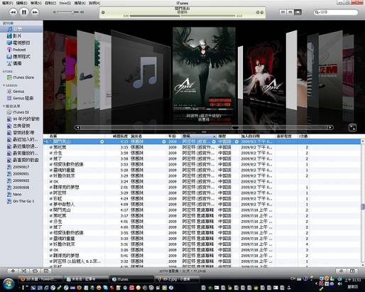Switch to Cover Flow view
This screenshot has width=365, height=292.
(298, 12)
